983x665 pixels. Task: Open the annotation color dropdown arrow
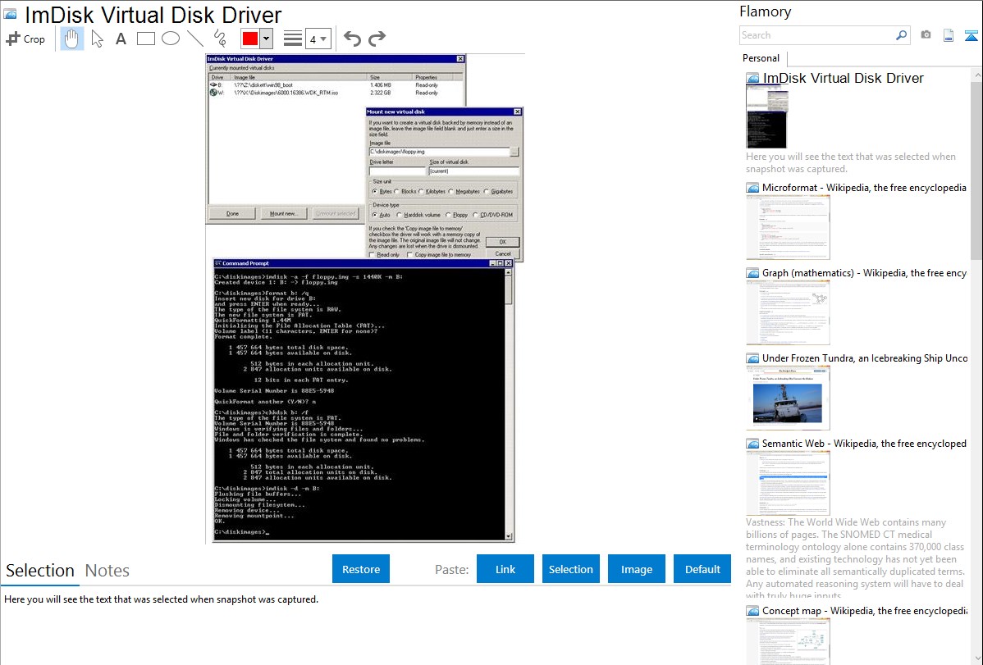coord(267,39)
